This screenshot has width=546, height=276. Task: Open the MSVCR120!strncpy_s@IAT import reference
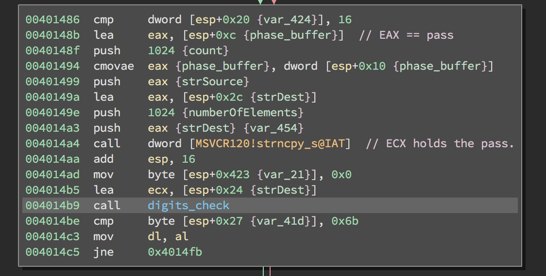270,143
